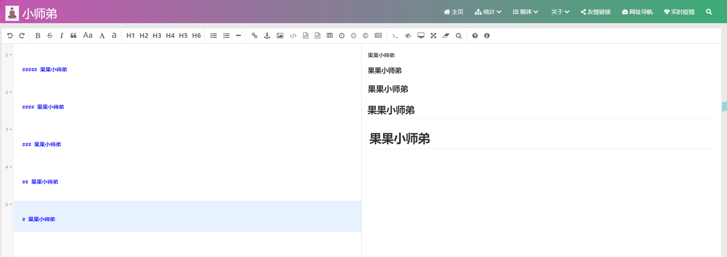Screen dimensions: 727x257
Task: Toggle the live preview watch eye
Action: (x=408, y=36)
